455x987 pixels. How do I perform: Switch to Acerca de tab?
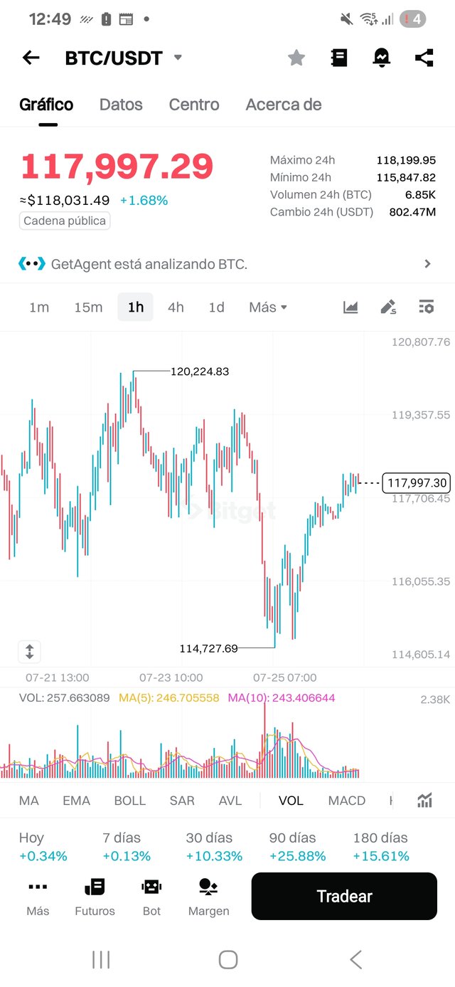point(284,105)
